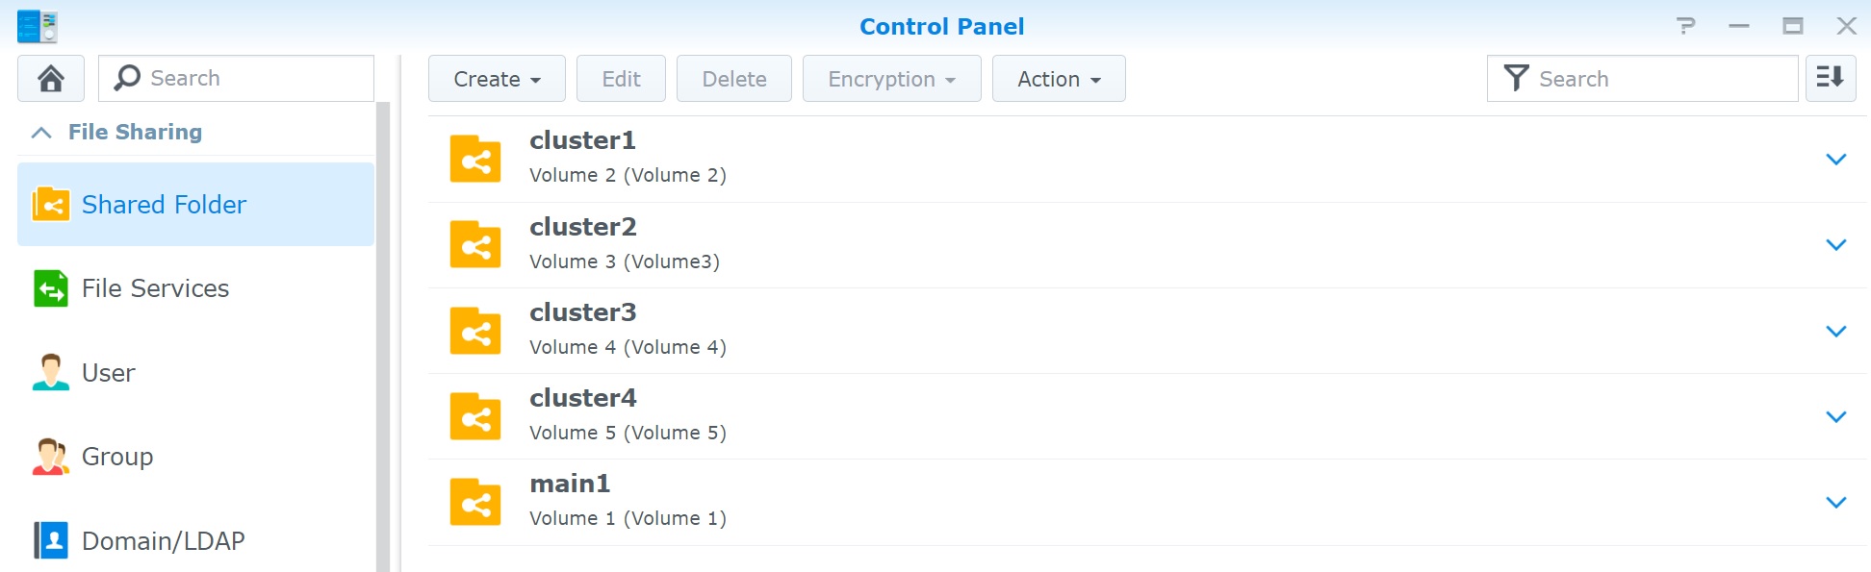
Task: Open the Create dropdown menu
Action: [x=497, y=79]
